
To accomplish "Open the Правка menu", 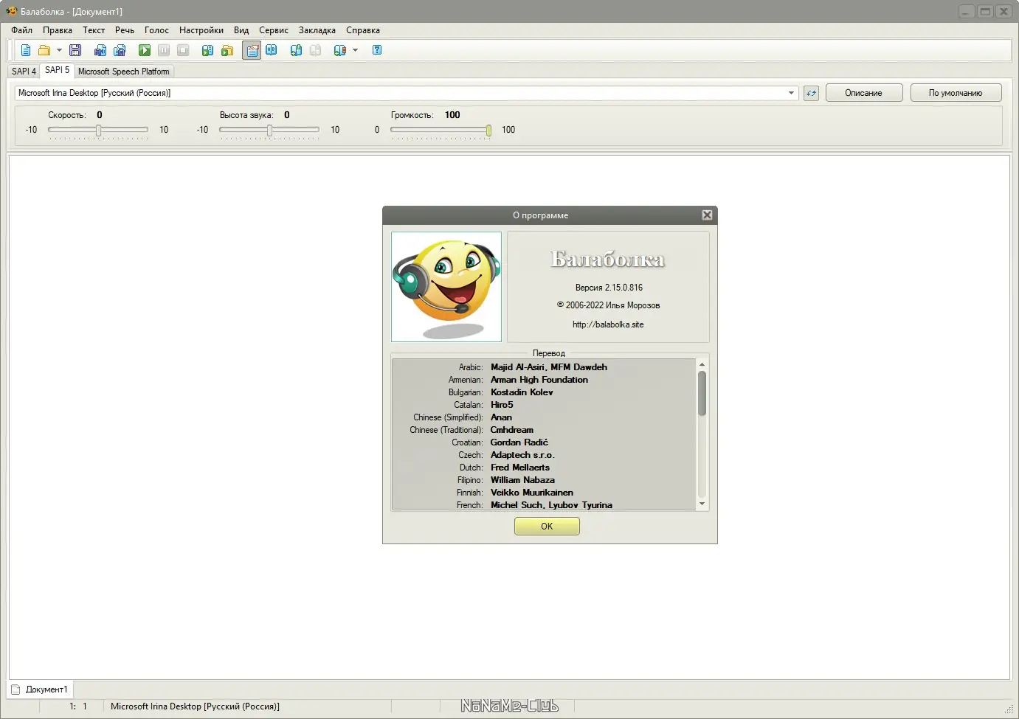I will pyautogui.click(x=58, y=30).
